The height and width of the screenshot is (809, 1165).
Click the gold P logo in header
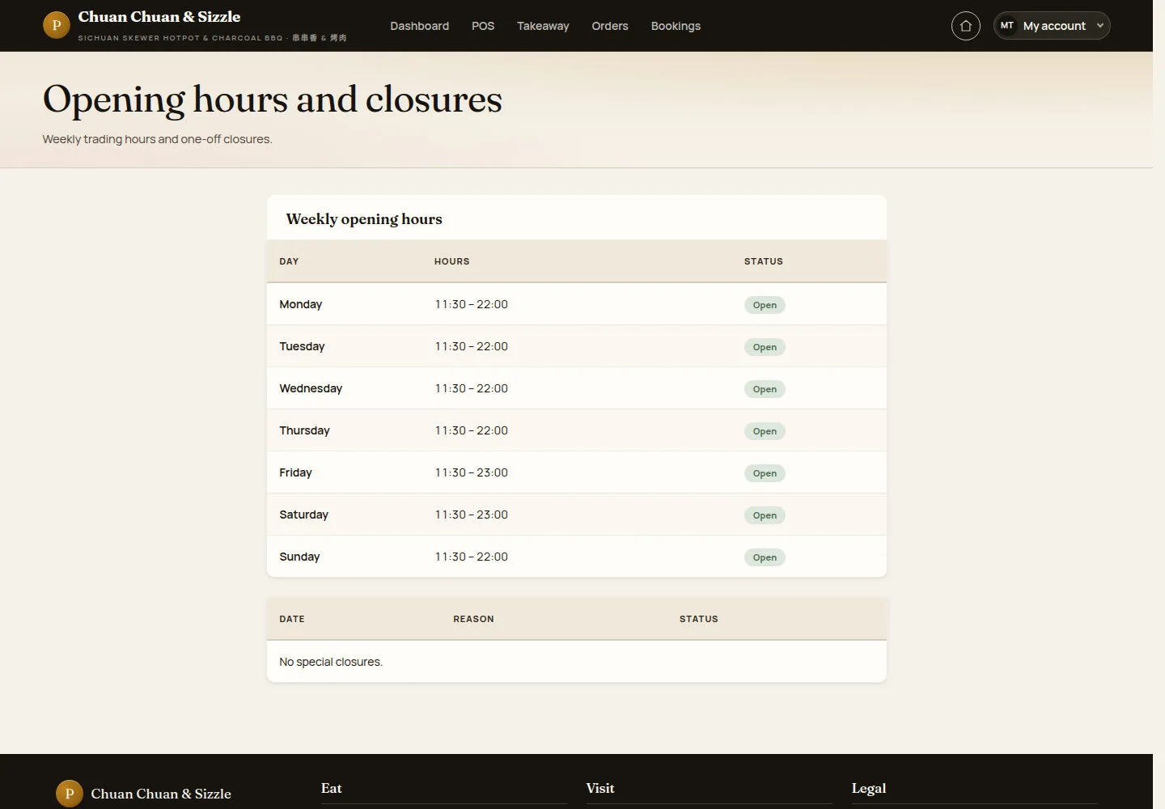56,25
